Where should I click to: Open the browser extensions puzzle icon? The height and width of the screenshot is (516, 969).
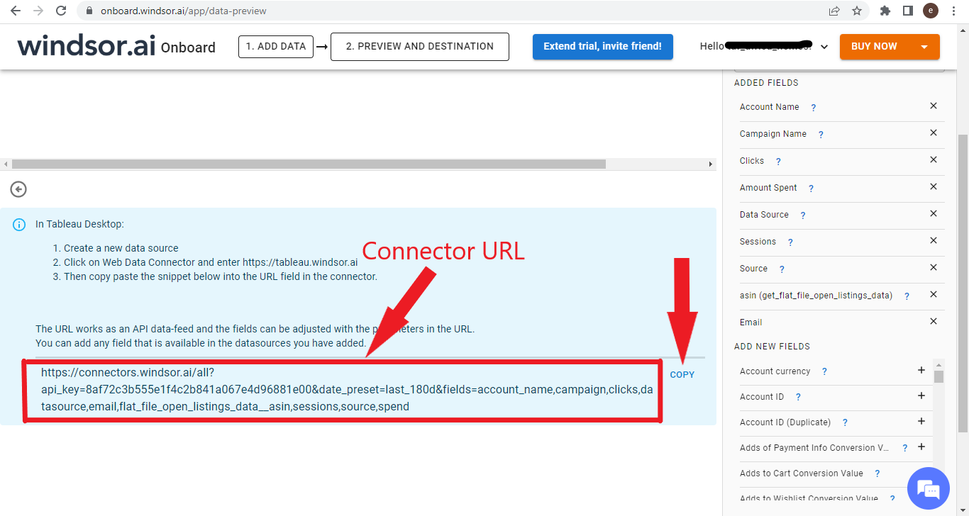click(885, 11)
